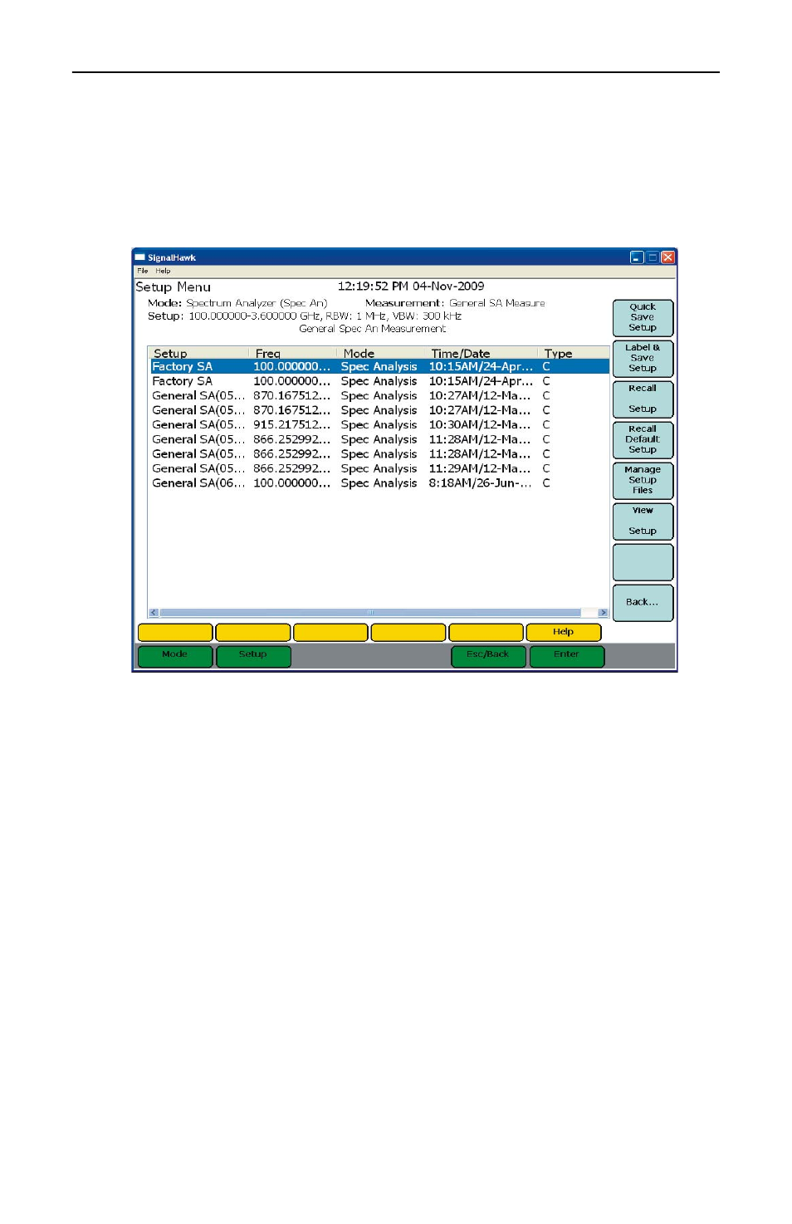Click the SignalHawk title bar icon
Image resolution: width=792 pixels, height=1224 pixels.
[140, 257]
